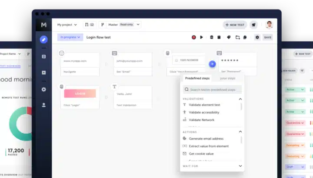Click the pink LOGIN button thumbnail
Image resolution: width=313 pixels, height=178 pixels.
click(80, 93)
